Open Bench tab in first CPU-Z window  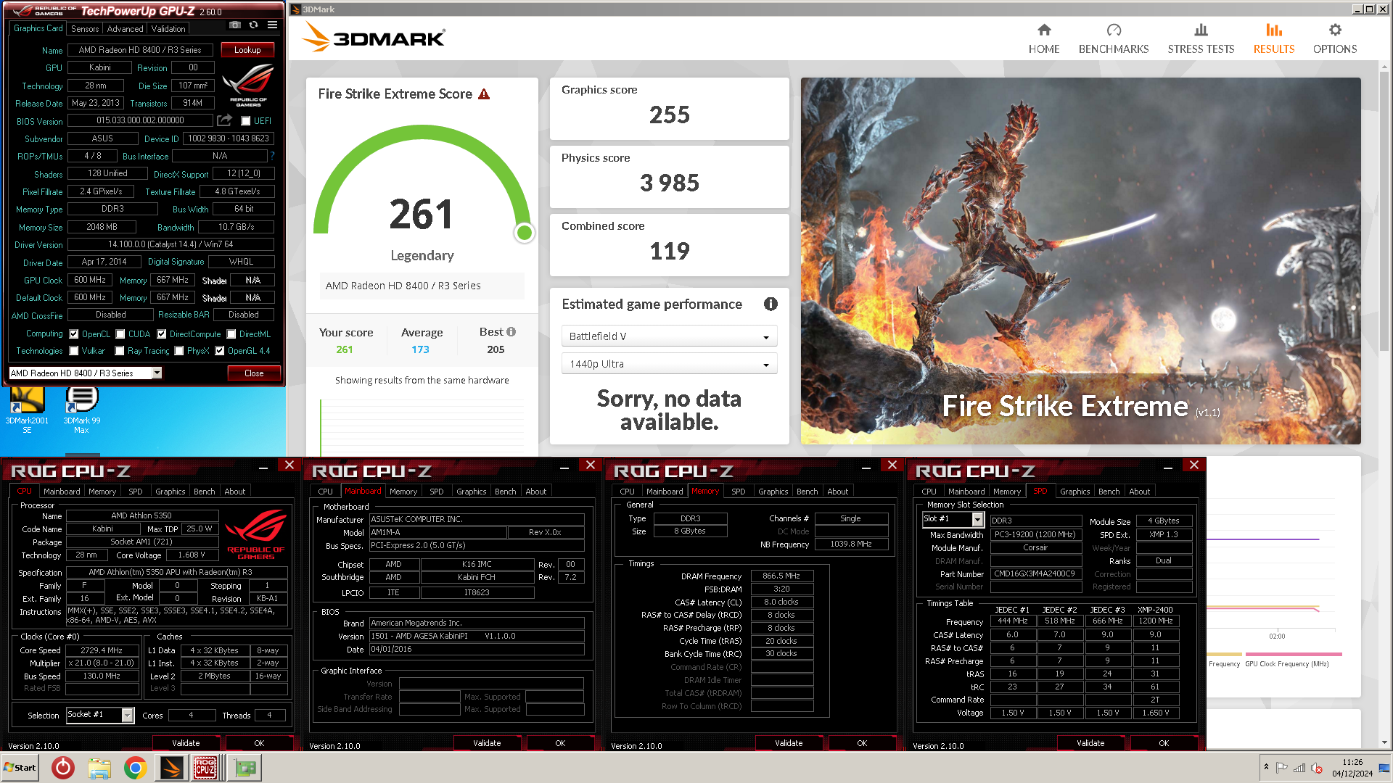[x=205, y=492]
